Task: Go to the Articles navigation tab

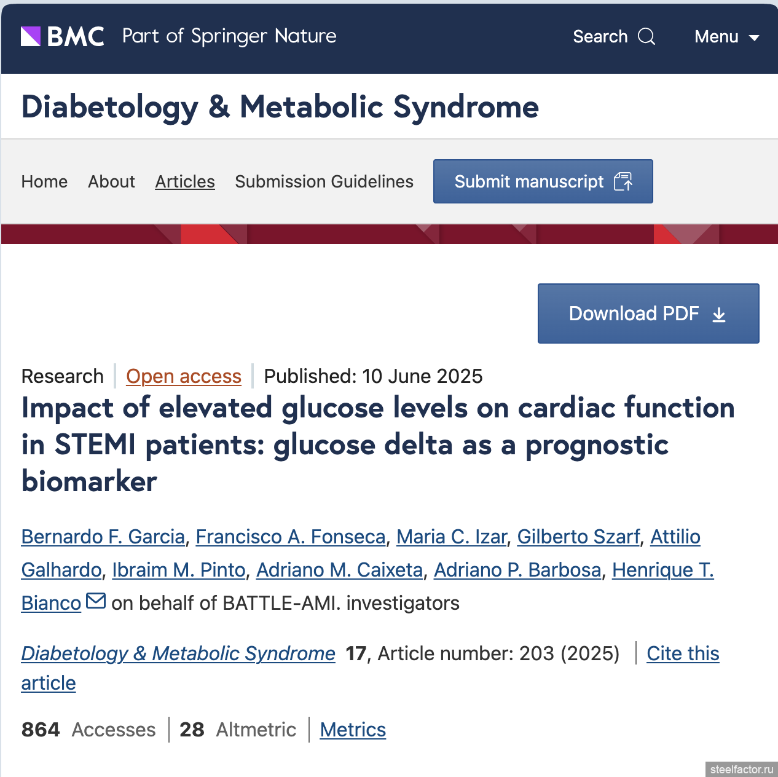Action: point(185,182)
